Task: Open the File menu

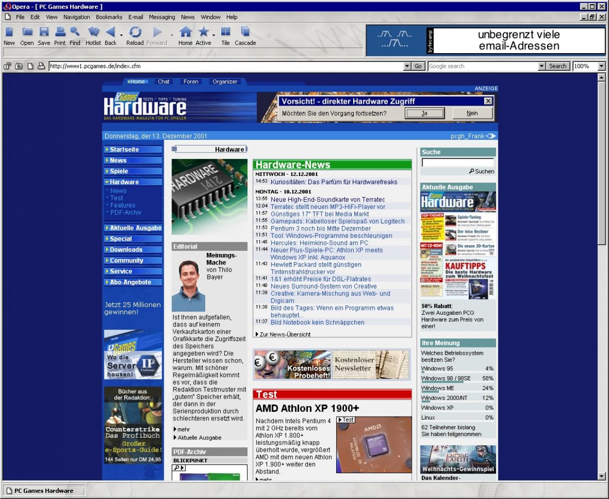Action: tap(20, 17)
